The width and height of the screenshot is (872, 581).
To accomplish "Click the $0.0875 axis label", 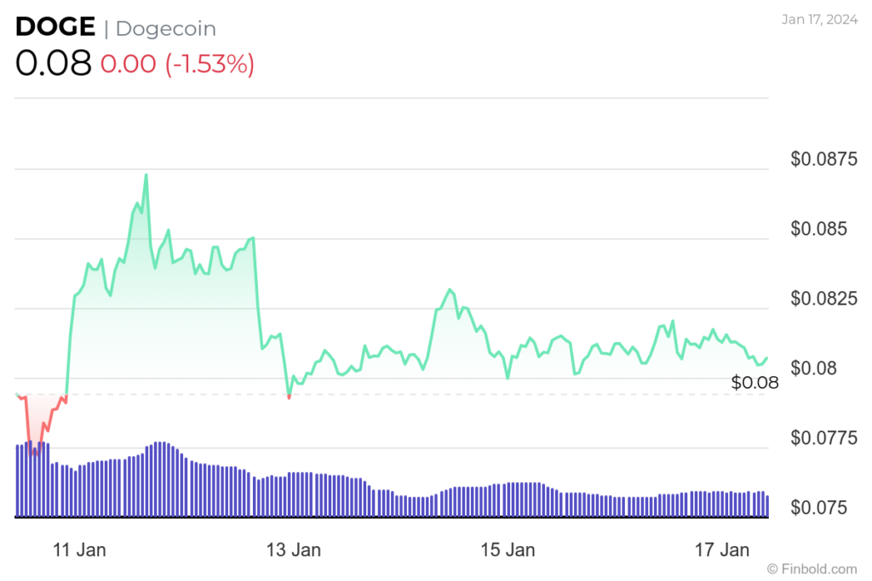I will click(823, 159).
